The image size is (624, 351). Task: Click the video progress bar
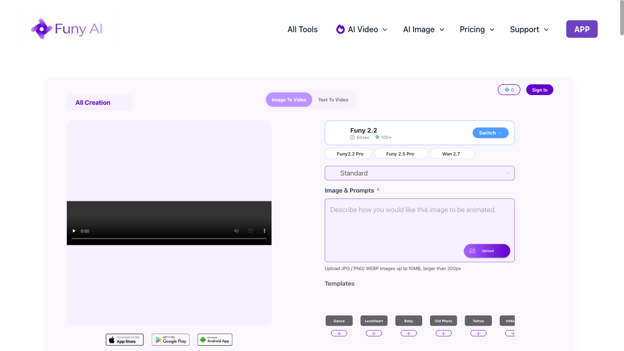pyautogui.click(x=169, y=238)
